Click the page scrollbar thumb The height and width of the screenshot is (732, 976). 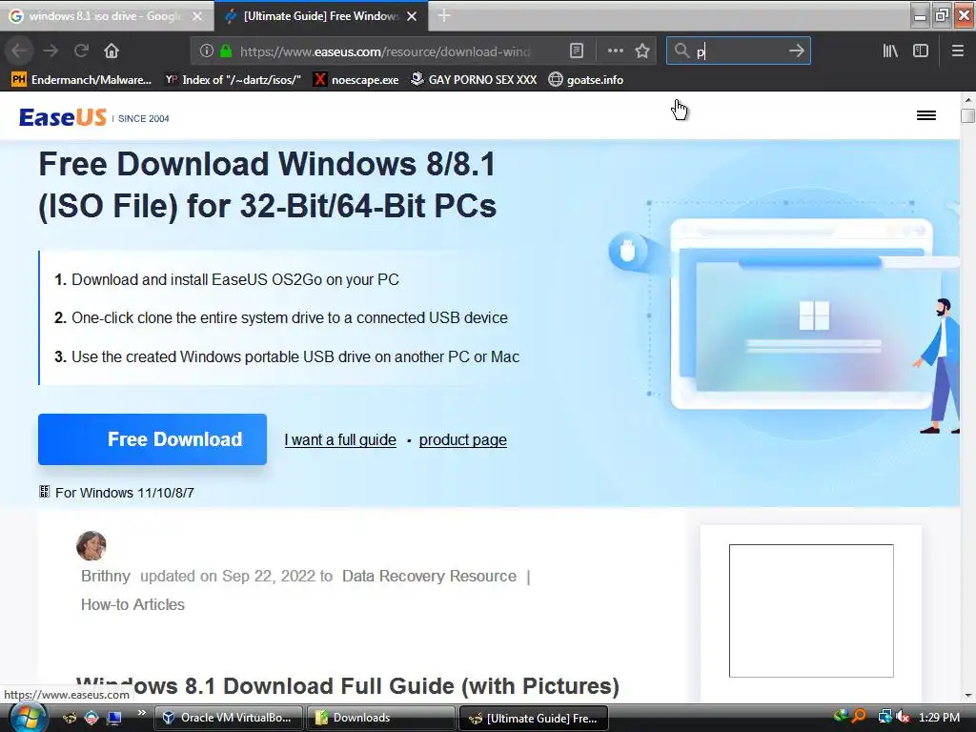(x=967, y=115)
